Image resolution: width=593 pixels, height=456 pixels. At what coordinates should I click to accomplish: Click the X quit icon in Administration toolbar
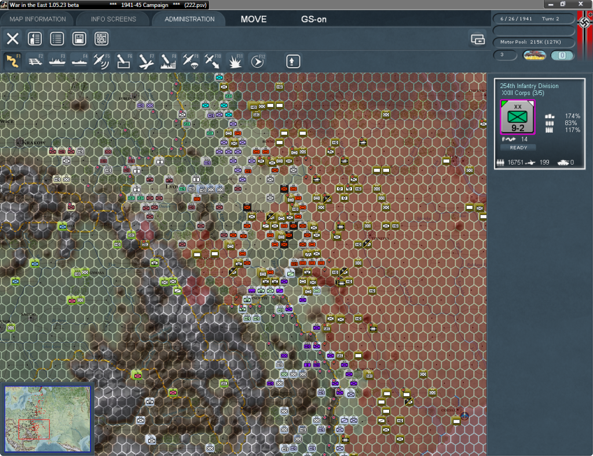[x=13, y=39]
